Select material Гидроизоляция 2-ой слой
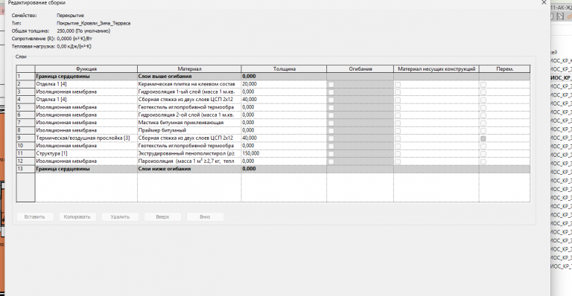 click(x=189, y=115)
